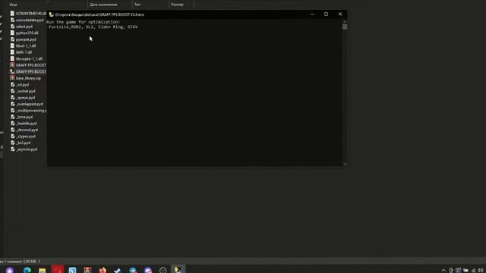Sort files by the Имя column header
Viewport: 486px width, 273px height.
(13, 5)
